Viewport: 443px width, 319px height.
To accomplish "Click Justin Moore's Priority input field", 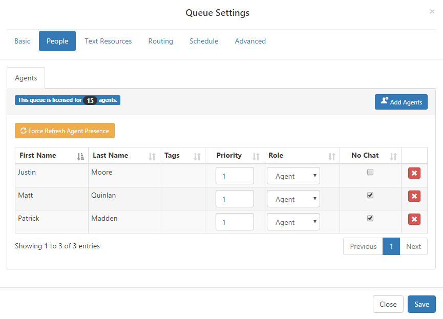I will pyautogui.click(x=235, y=176).
